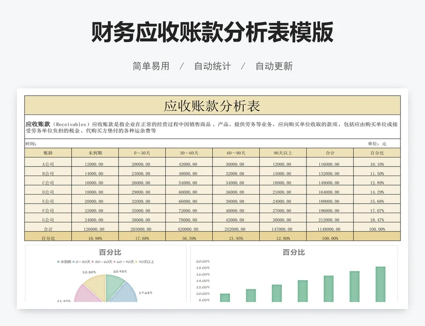Viewport: 425px width, 326px height.
Task: Select the 60~90天 column header
Action: 236,153
